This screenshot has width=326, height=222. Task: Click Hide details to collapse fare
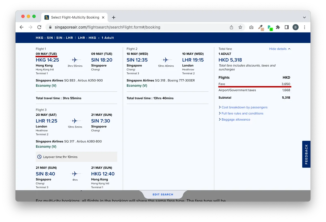[280, 49]
